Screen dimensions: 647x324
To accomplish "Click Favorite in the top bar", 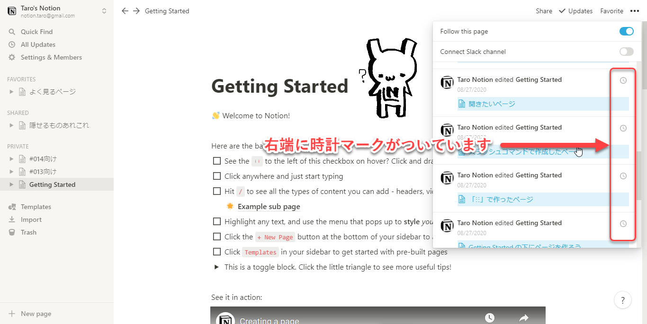I will [611, 11].
